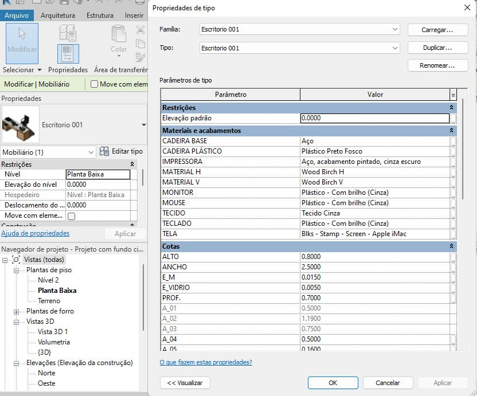This screenshot has width=477, height=396.
Task: Collapse the Materiais e acabamentos group
Action: click(451, 130)
